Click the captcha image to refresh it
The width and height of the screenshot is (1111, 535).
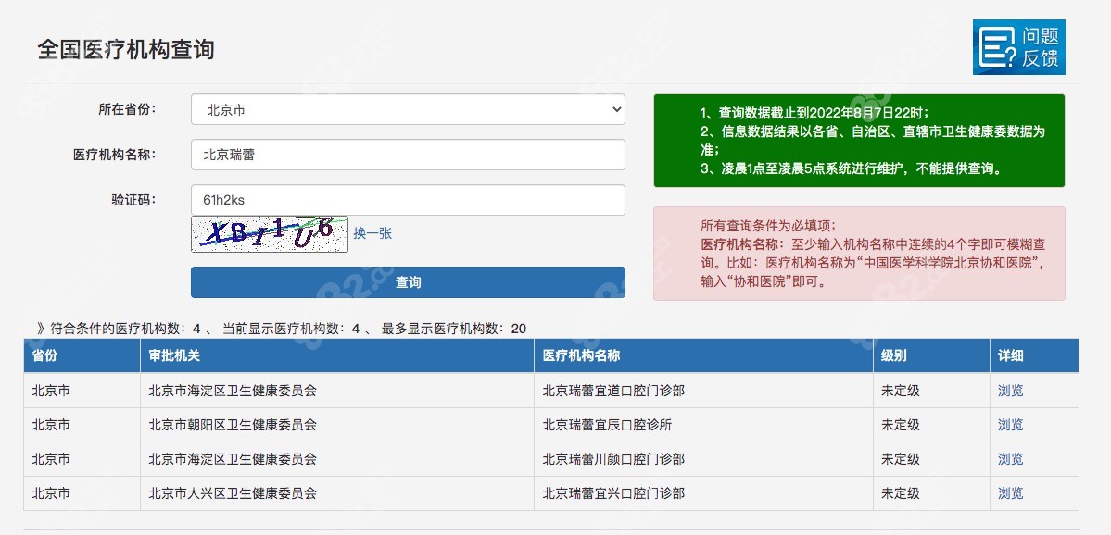point(269,233)
